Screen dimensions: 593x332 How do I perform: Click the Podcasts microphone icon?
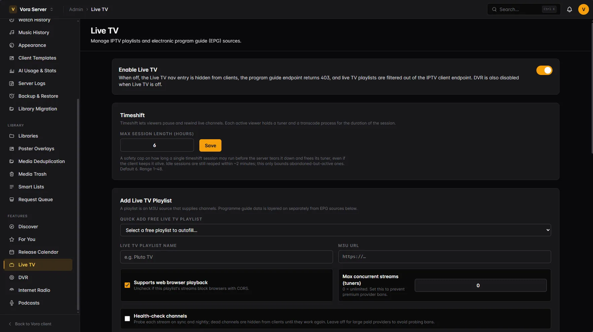[12, 303]
